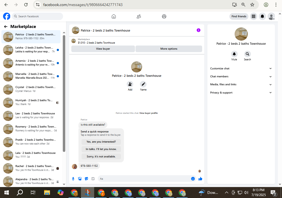Image resolution: width=282 pixels, height=198 pixels.
Task: Send quick reply 'Sorry, it's not available.'
Action: click(x=101, y=157)
